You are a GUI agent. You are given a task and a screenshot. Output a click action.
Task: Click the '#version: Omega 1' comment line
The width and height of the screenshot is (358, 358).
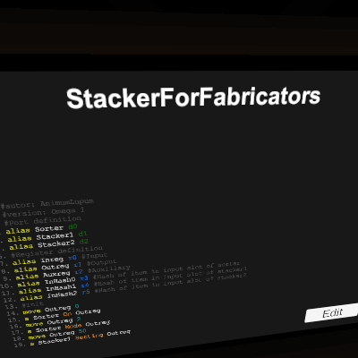pyautogui.click(x=43, y=212)
